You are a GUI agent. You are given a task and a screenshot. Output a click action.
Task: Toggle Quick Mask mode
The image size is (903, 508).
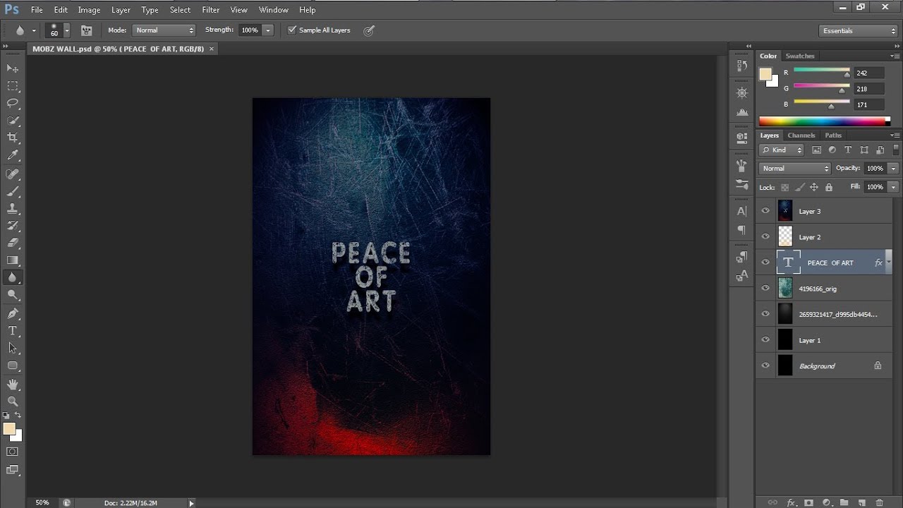(x=13, y=452)
